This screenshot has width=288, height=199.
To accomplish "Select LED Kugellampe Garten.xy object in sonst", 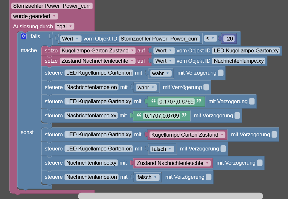I will [98, 134].
